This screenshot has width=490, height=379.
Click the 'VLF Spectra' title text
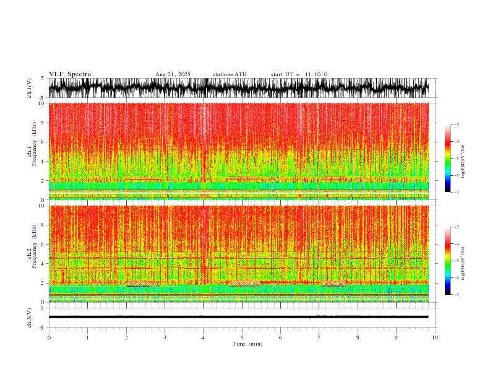[x=70, y=74]
